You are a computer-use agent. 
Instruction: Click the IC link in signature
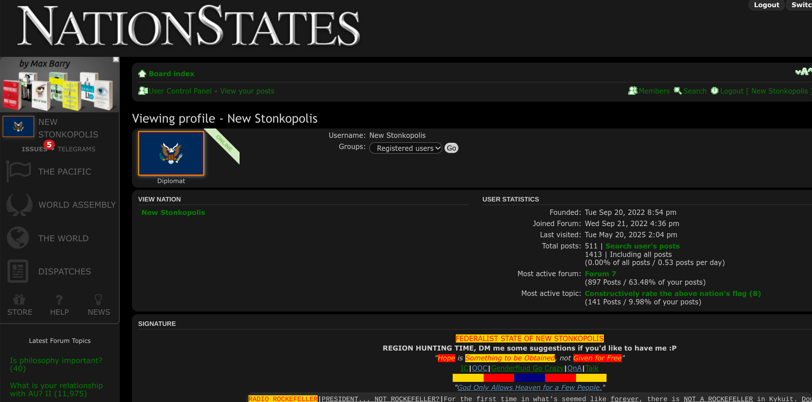coord(465,368)
